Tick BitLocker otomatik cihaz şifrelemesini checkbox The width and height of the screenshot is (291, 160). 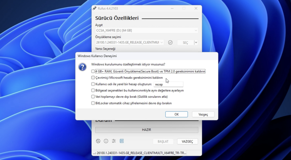93,103
